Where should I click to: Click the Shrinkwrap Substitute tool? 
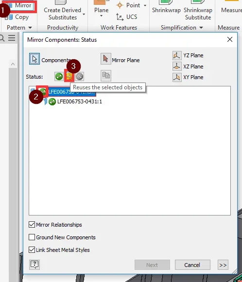pyautogui.click(x=198, y=10)
